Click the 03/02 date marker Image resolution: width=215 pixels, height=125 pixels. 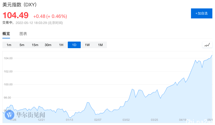pyautogui.click(x=126, y=120)
